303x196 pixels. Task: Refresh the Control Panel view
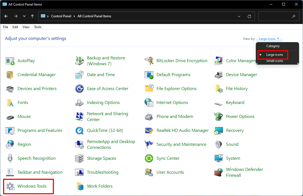249,16
